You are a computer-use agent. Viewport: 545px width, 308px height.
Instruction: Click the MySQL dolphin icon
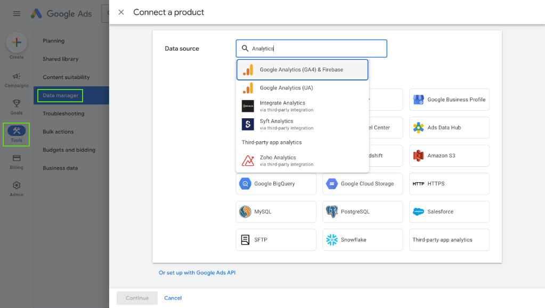[x=245, y=212]
